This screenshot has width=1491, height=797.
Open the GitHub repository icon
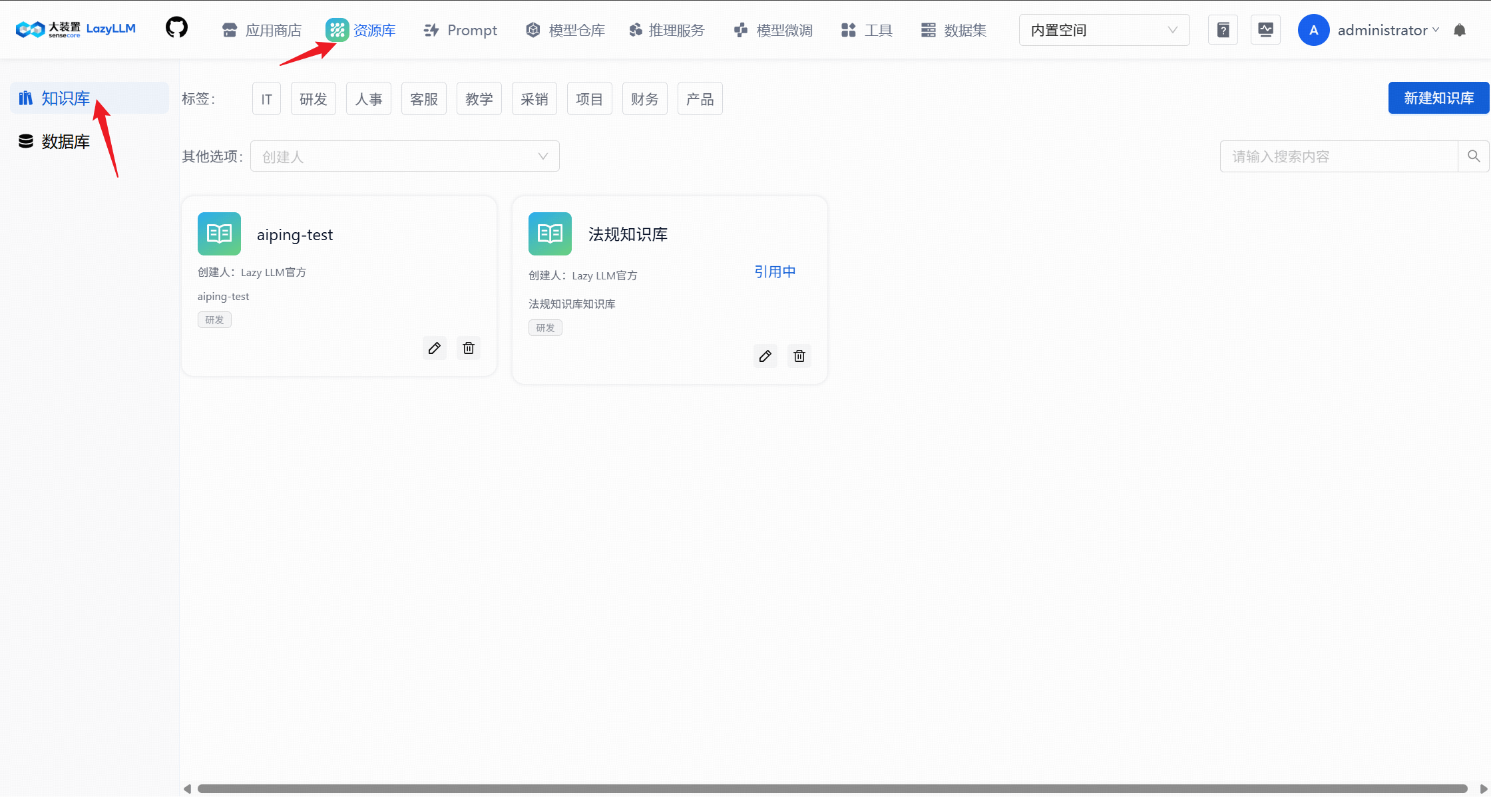176,29
